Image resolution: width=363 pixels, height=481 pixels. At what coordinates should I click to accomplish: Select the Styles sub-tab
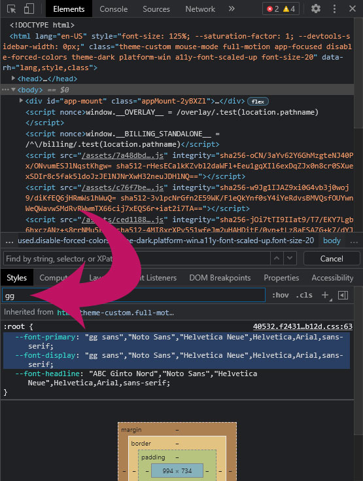point(17,278)
